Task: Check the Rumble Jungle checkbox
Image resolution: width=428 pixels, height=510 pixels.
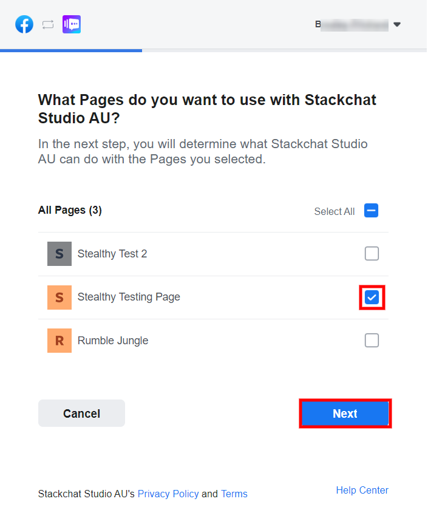Action: click(372, 341)
